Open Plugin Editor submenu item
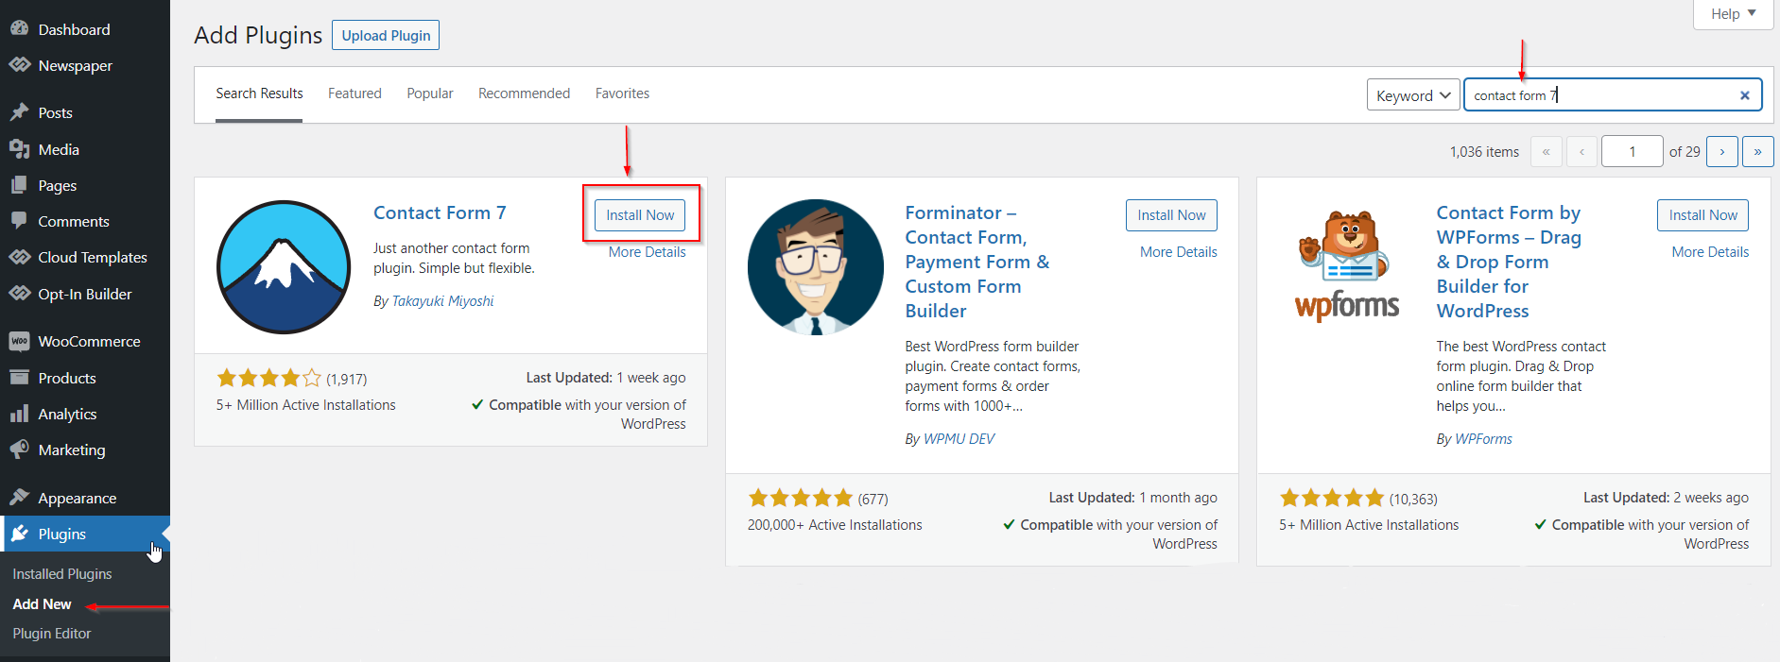 [x=52, y=634]
